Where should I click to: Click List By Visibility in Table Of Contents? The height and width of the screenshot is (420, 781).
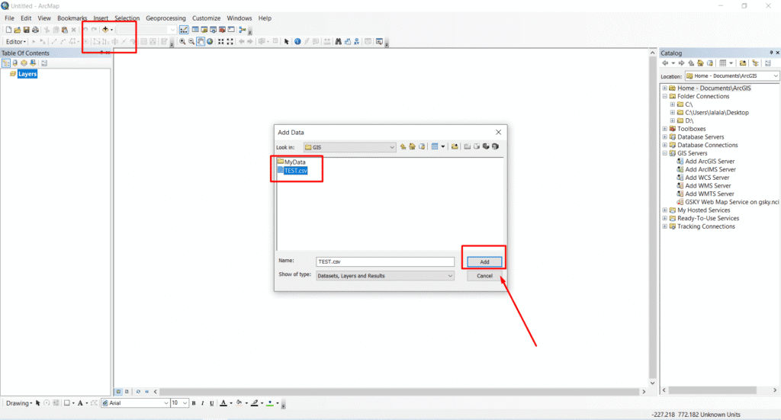[24, 63]
